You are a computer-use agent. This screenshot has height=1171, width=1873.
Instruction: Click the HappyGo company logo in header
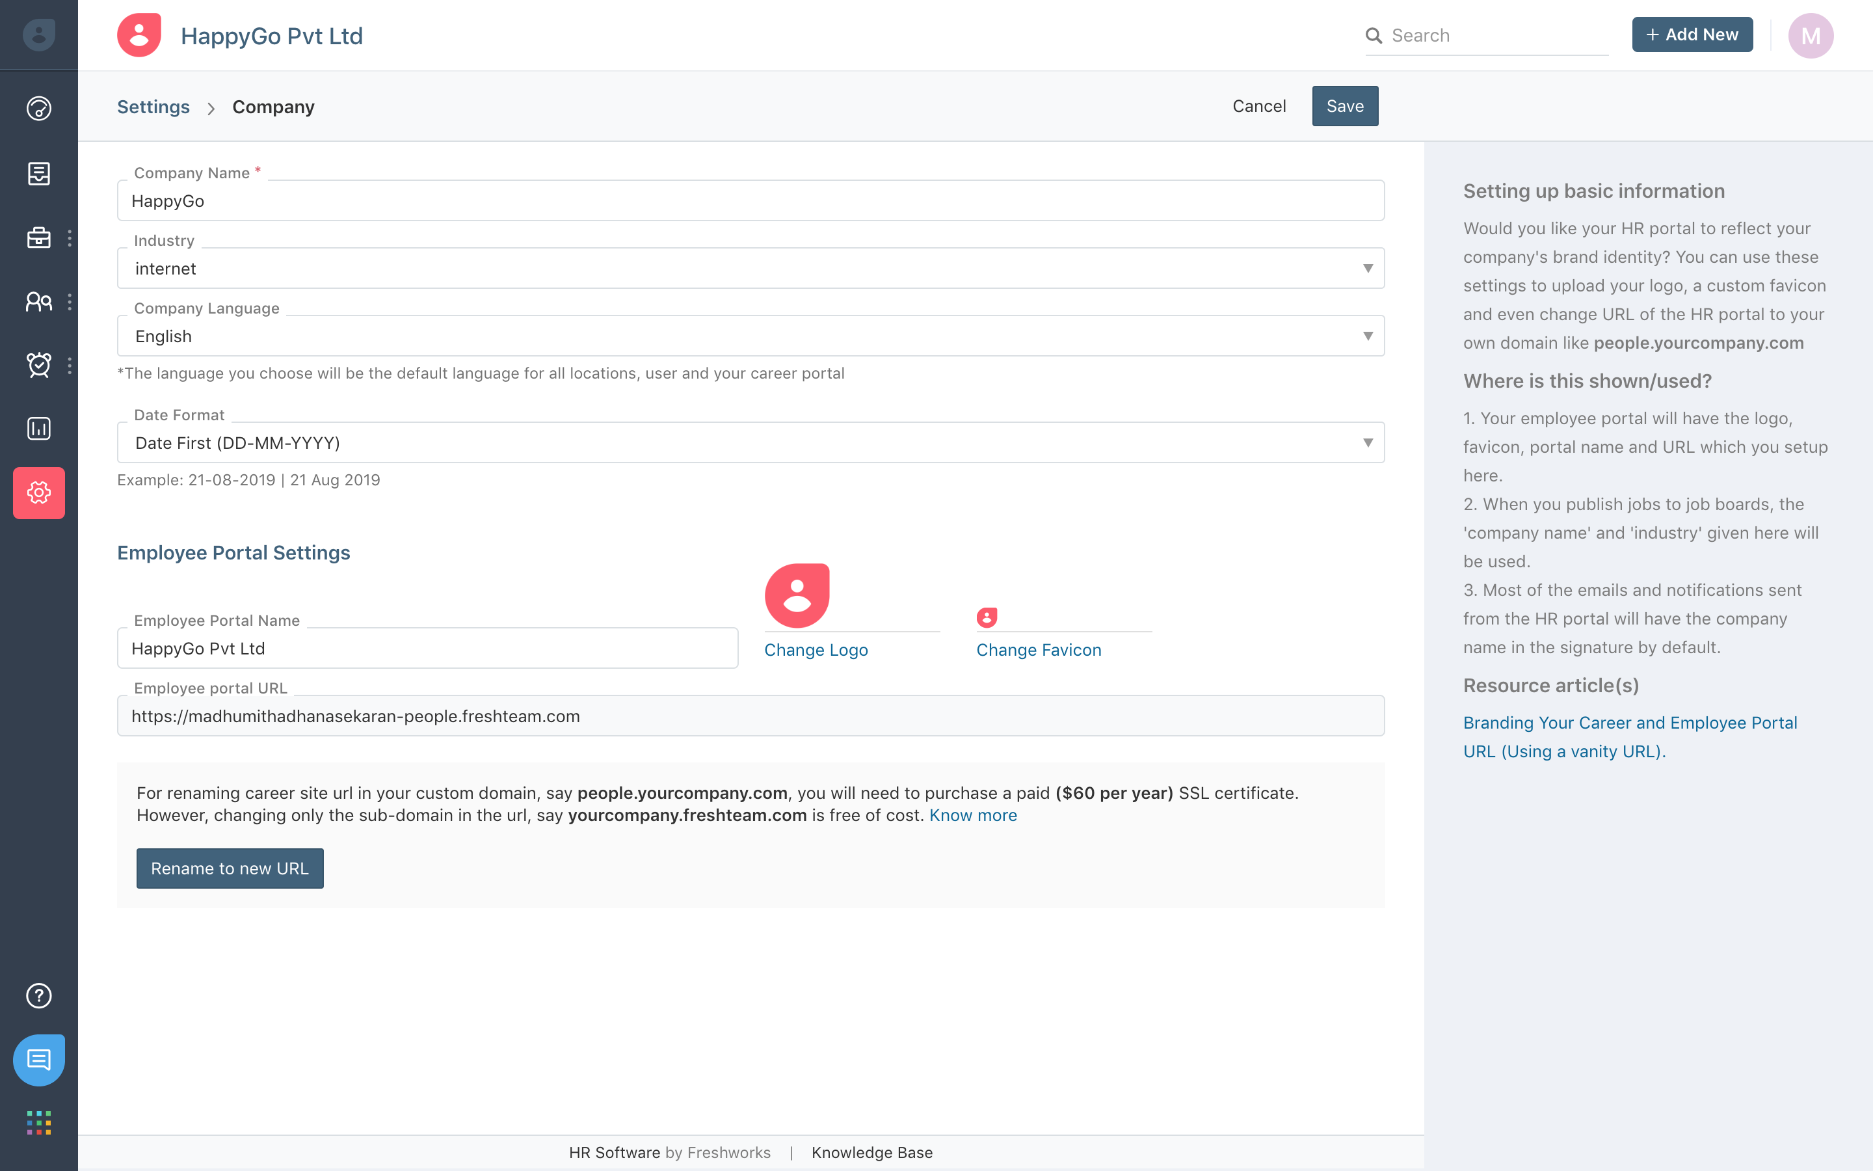139,35
